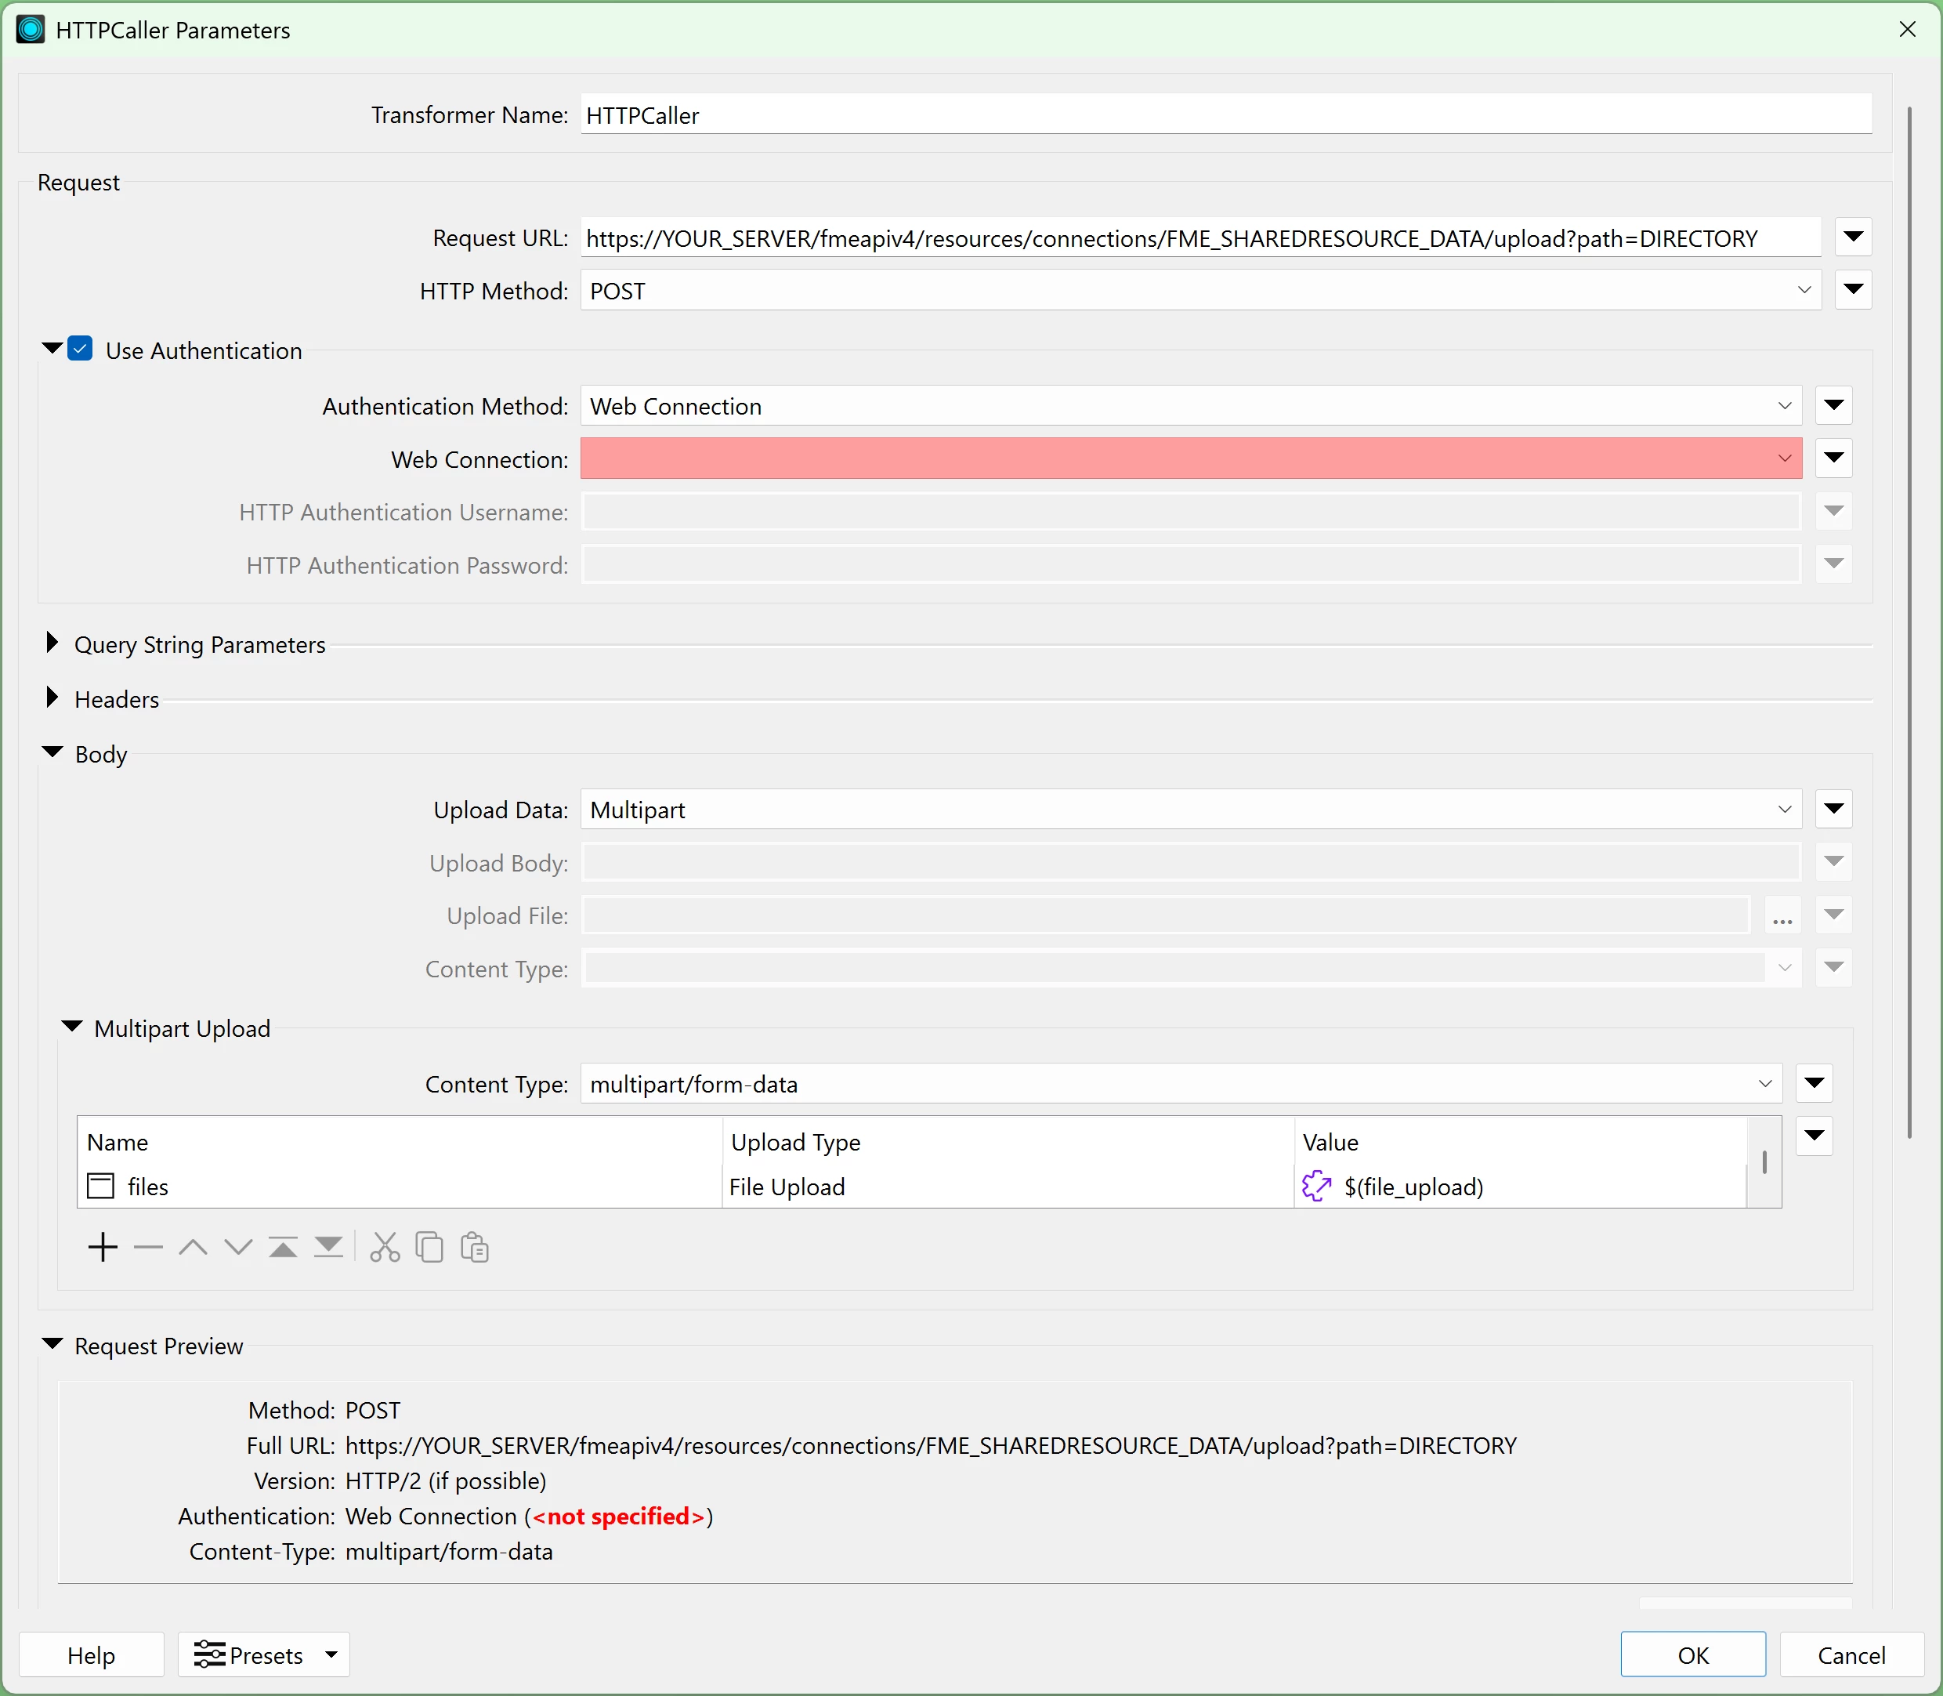The width and height of the screenshot is (1943, 1696).
Task: Click the paste clipboard icon
Action: pyautogui.click(x=474, y=1248)
